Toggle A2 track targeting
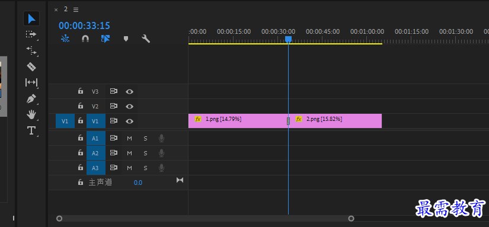The image size is (489, 227). click(96, 153)
